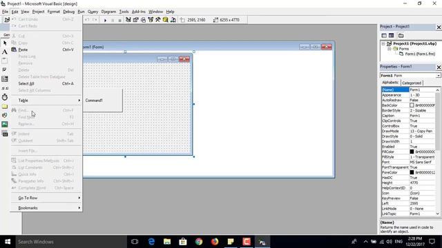The image size is (442, 248).
Task: Open the View menu
Action: 25,12
